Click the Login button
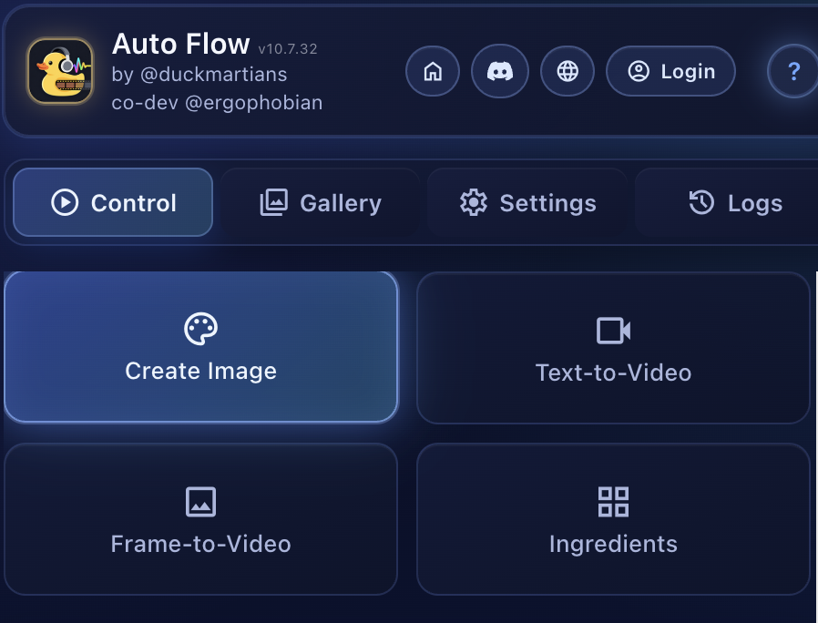 [x=671, y=71]
